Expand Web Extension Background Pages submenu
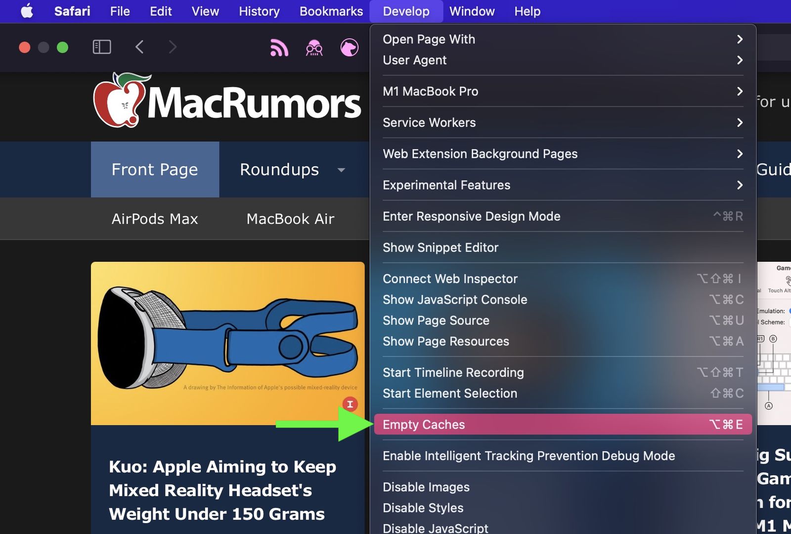The width and height of the screenshot is (791, 534). point(563,154)
